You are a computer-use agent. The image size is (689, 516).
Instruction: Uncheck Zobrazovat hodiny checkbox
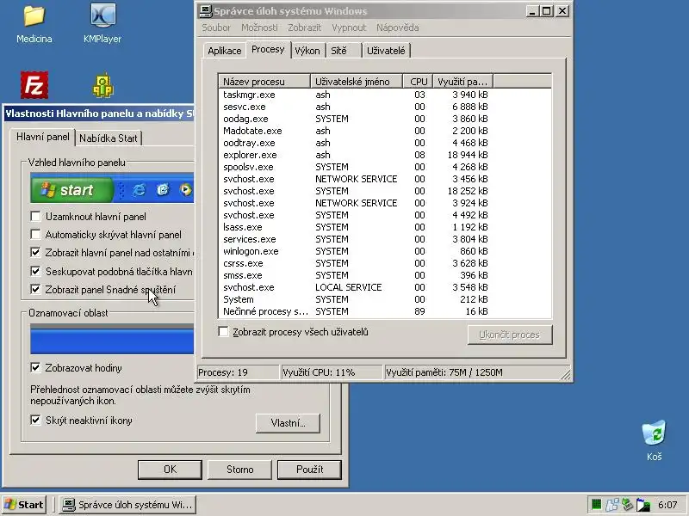pyautogui.click(x=35, y=368)
